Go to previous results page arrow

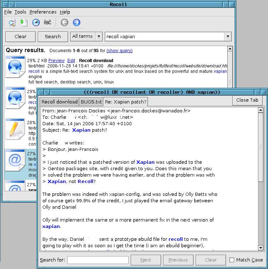pyautogui.click(x=65, y=22)
